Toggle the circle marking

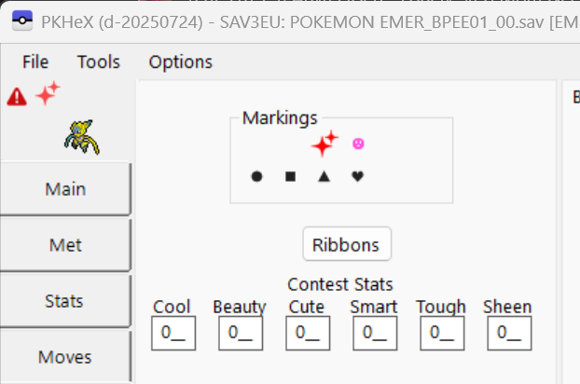tap(256, 175)
